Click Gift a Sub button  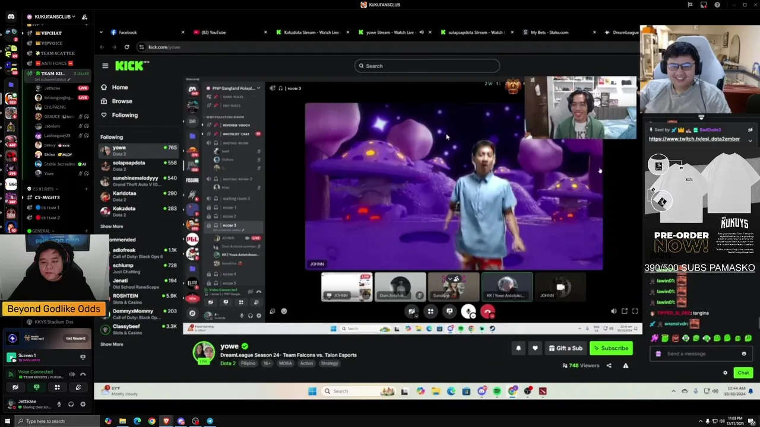coord(565,348)
